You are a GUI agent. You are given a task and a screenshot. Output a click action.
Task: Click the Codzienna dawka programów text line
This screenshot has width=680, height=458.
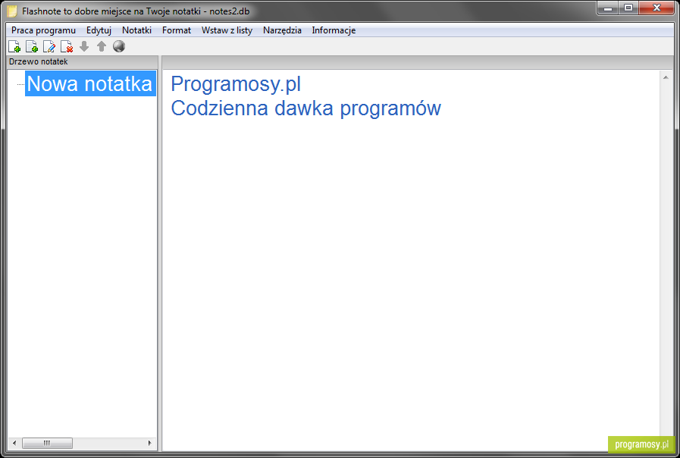[306, 108]
